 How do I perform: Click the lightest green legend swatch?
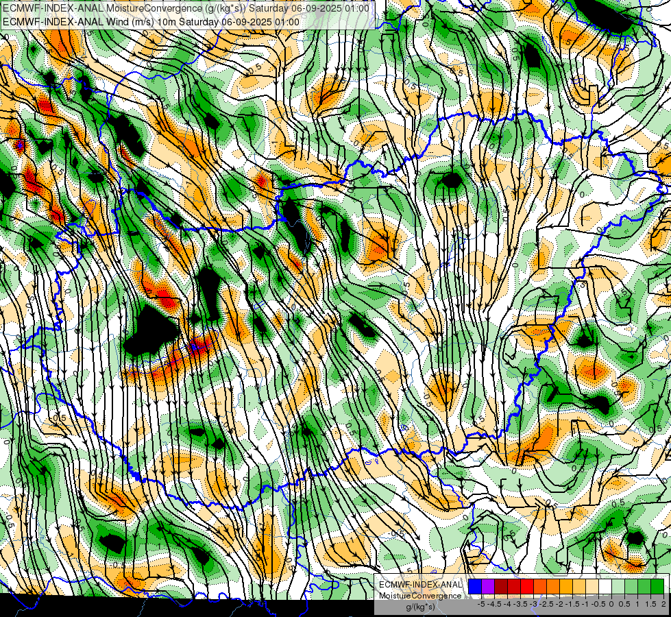(x=618, y=586)
